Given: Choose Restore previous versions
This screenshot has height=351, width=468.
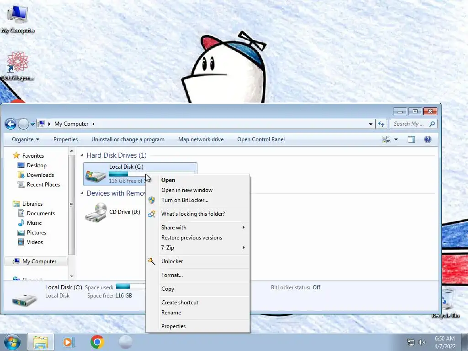Looking at the screenshot, I should point(197,238).
